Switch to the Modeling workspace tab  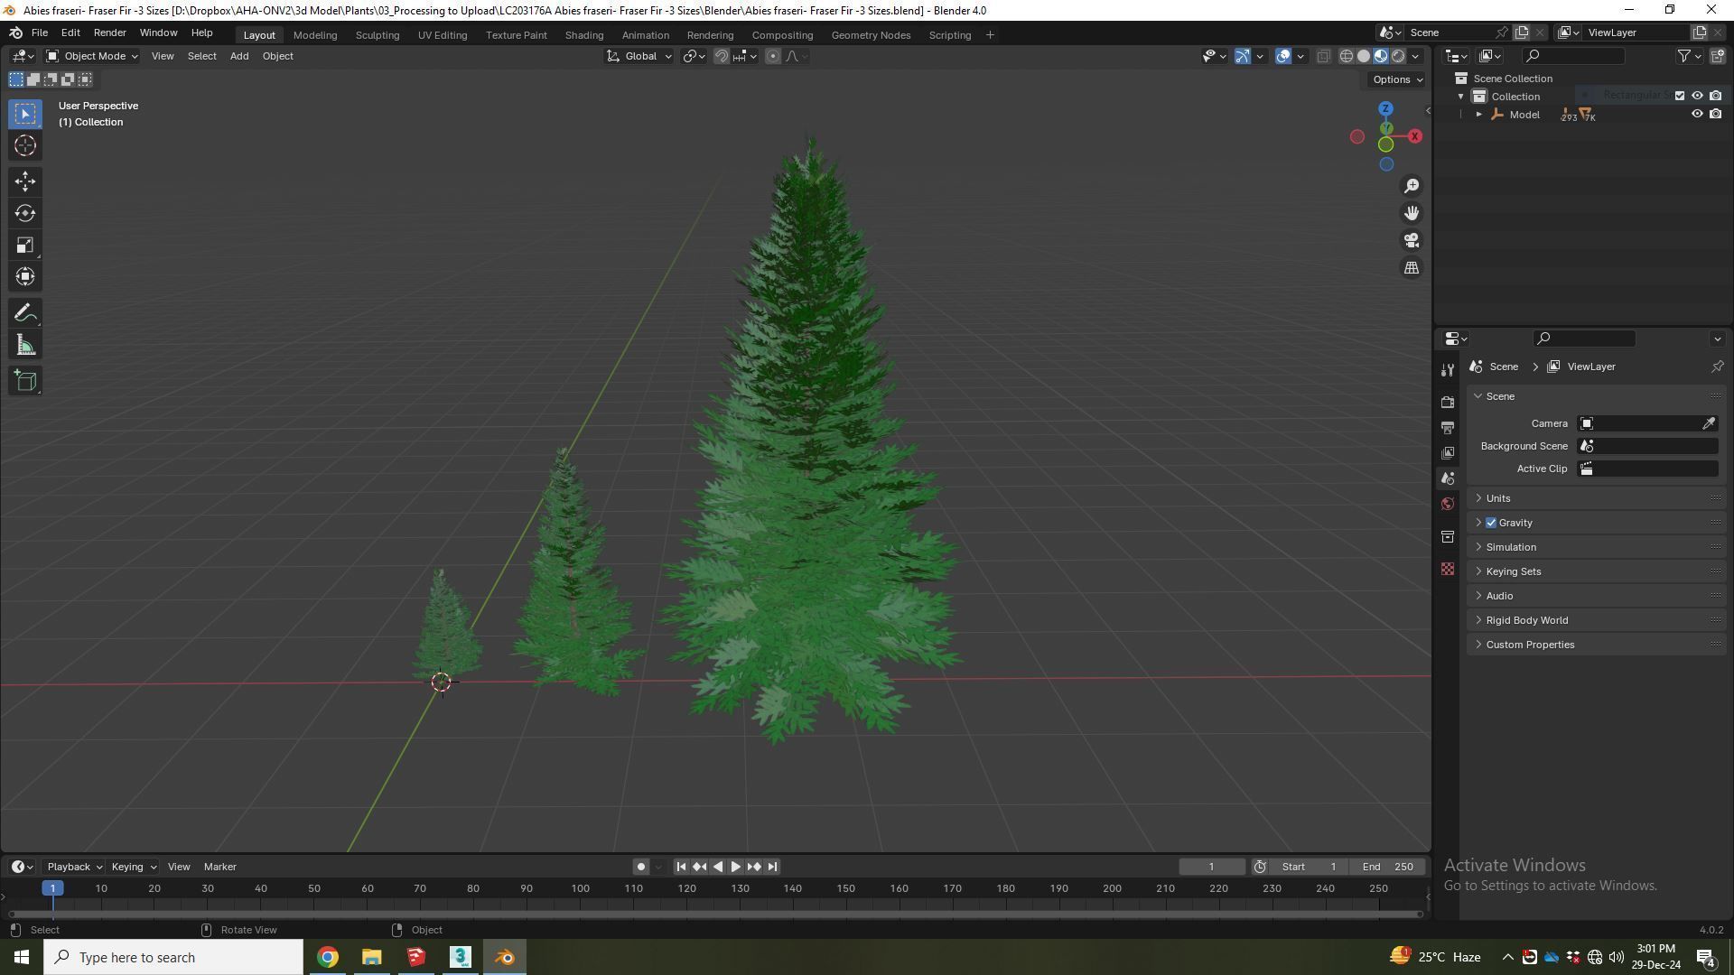pos(315,35)
